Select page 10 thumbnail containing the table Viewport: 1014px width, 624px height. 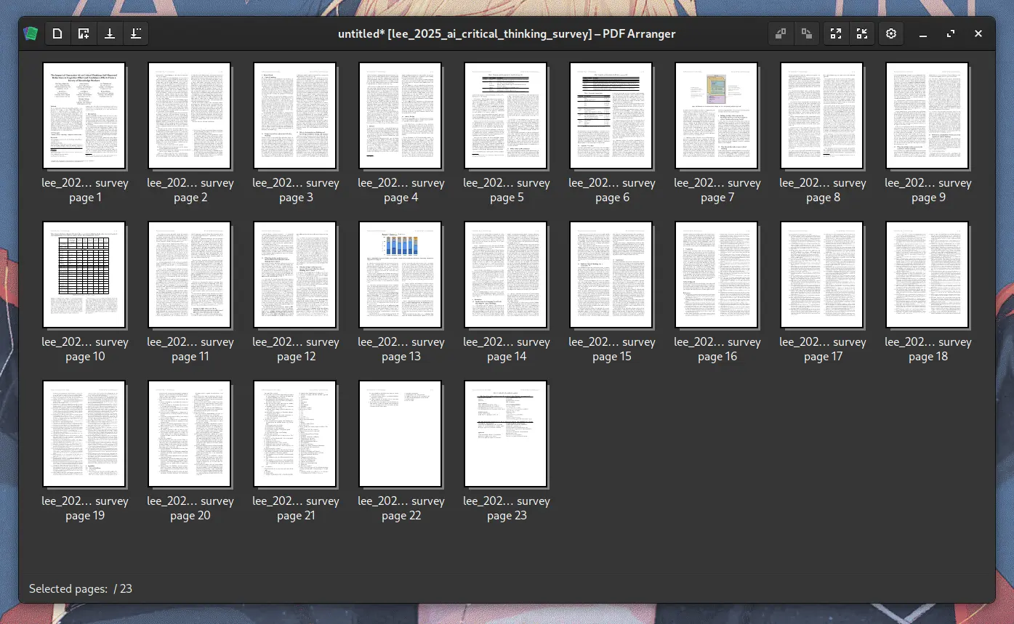pyautogui.click(x=84, y=275)
